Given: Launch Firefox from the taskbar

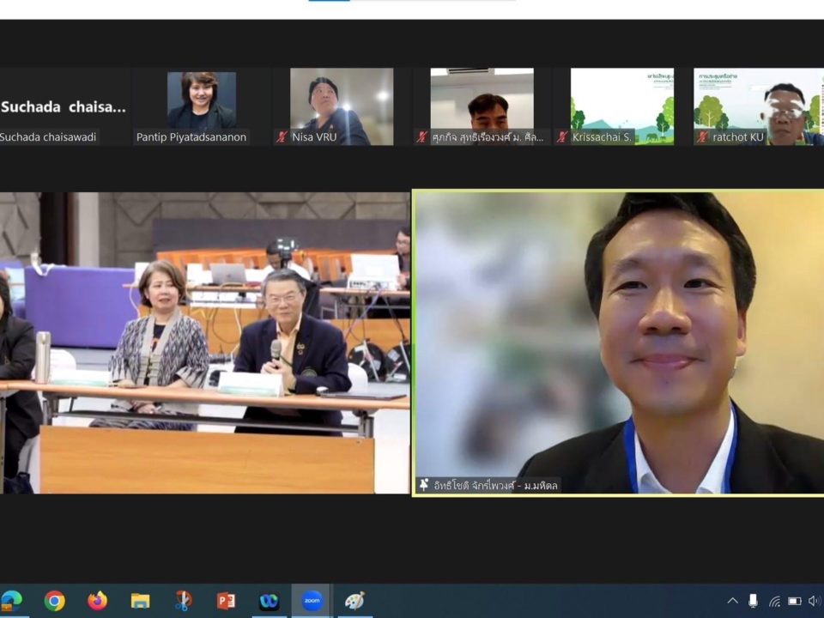Looking at the screenshot, I should (97, 601).
